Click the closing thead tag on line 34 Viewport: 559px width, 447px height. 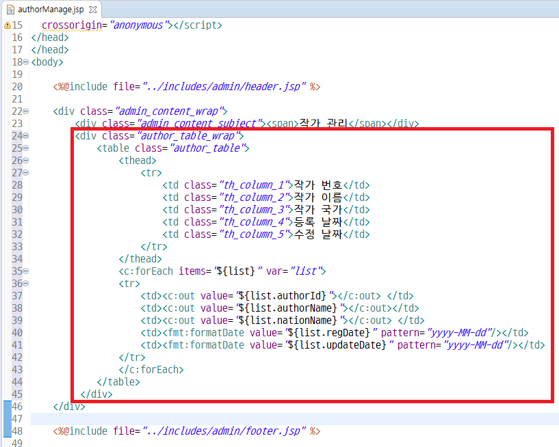[140, 259]
